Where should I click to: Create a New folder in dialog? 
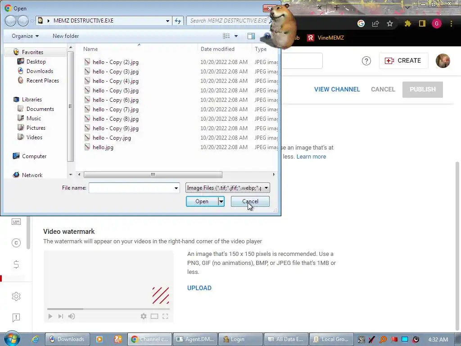click(66, 36)
